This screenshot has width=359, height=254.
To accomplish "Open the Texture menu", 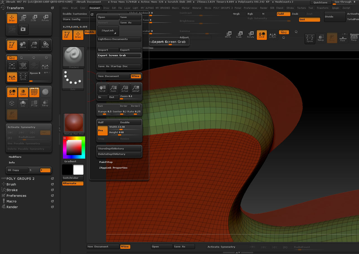I will click(x=301, y=8).
